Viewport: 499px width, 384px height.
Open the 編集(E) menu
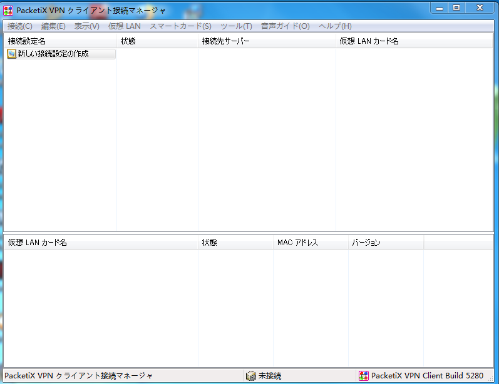pyautogui.click(x=53, y=26)
